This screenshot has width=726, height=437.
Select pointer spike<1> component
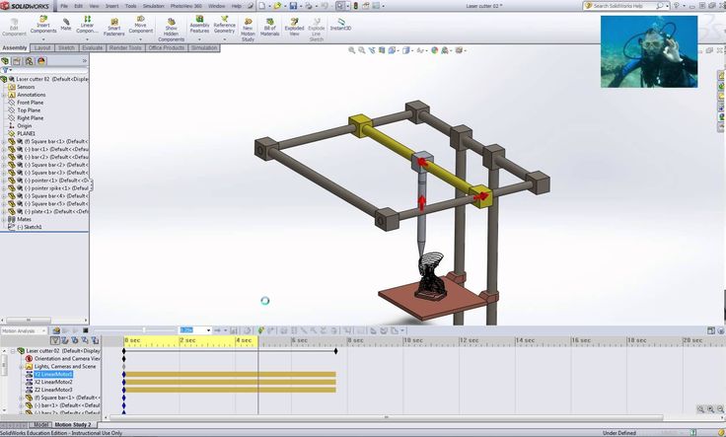pyautogui.click(x=56, y=188)
